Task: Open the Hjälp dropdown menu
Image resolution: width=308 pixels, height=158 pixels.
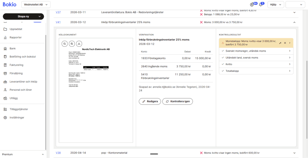Action: click(x=275, y=5)
